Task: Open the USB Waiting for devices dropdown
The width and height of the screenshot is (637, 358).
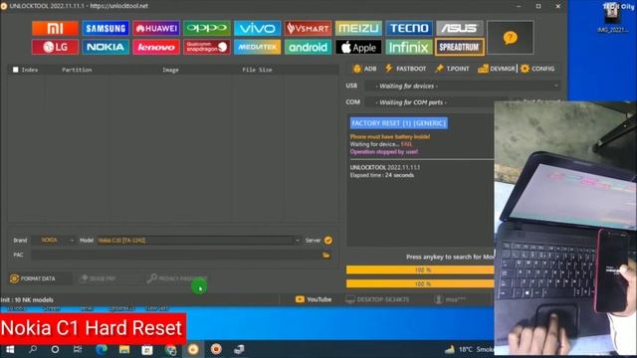Action: point(463,87)
